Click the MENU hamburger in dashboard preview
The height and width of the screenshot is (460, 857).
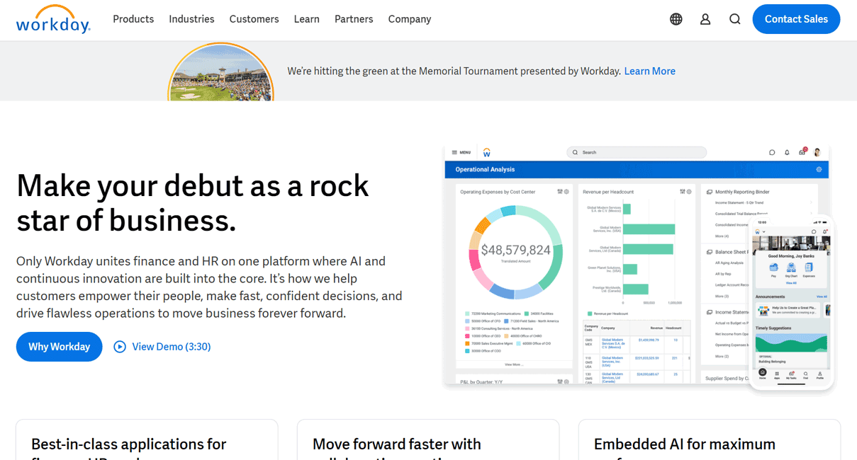(x=461, y=152)
